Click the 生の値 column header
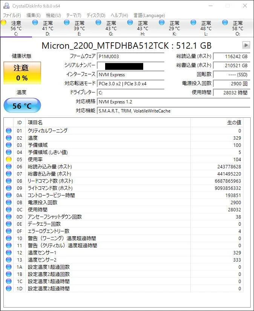 [x=217, y=123]
